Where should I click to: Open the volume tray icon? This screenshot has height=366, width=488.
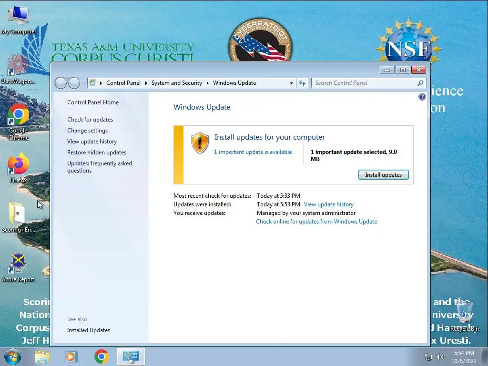(x=439, y=357)
